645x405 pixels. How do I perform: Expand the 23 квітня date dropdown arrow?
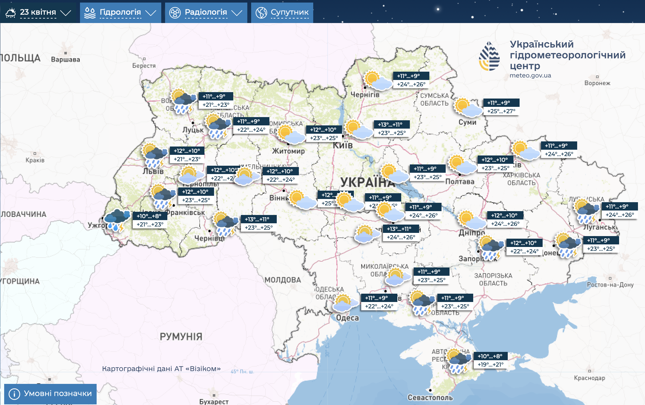(66, 13)
